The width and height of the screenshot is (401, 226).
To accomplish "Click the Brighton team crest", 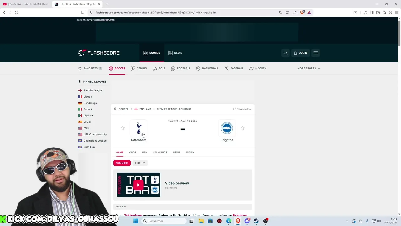I will (227, 128).
